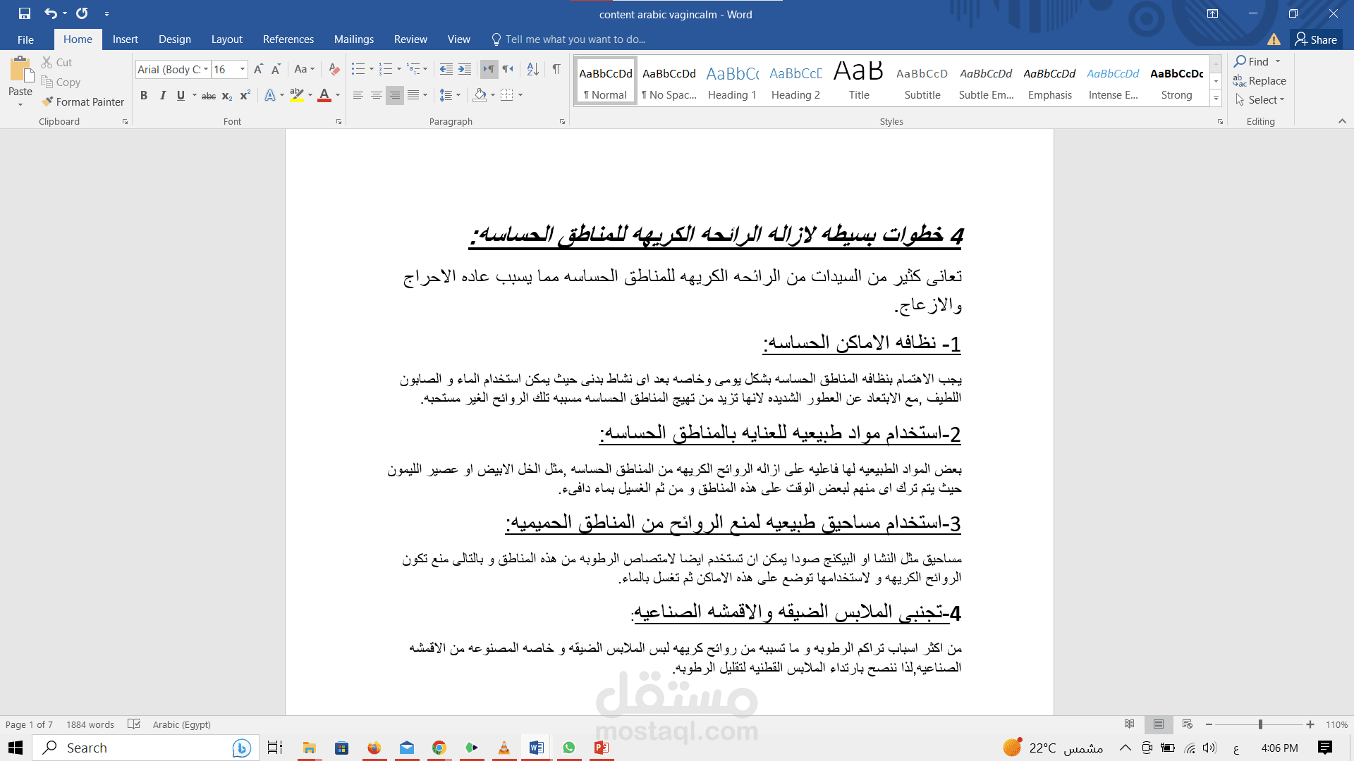Toggle Italic formatting
Screen dimensions: 1354x761
[162, 96]
